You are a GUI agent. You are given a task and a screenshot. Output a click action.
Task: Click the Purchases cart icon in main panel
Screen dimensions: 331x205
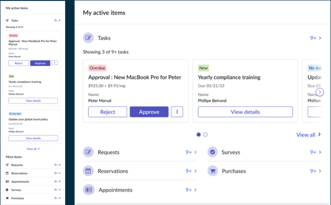[212, 171]
